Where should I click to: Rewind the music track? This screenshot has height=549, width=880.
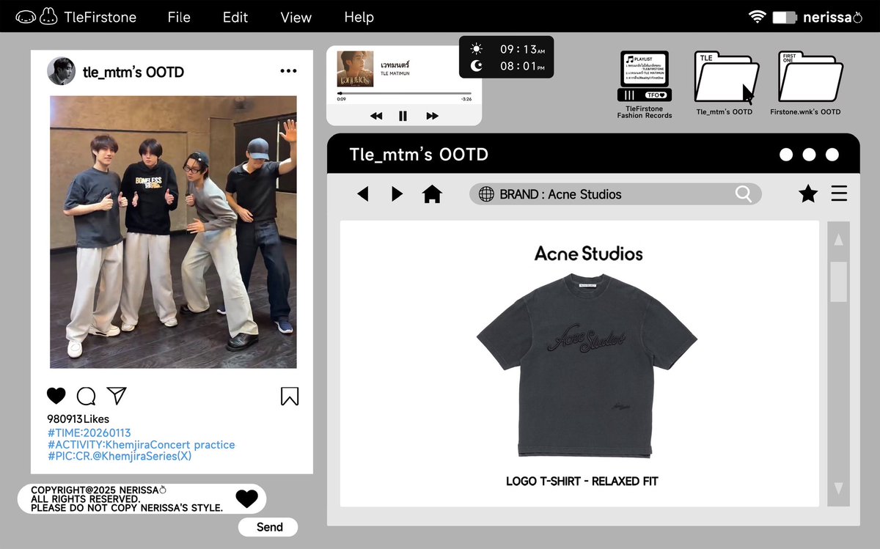pyautogui.click(x=376, y=116)
